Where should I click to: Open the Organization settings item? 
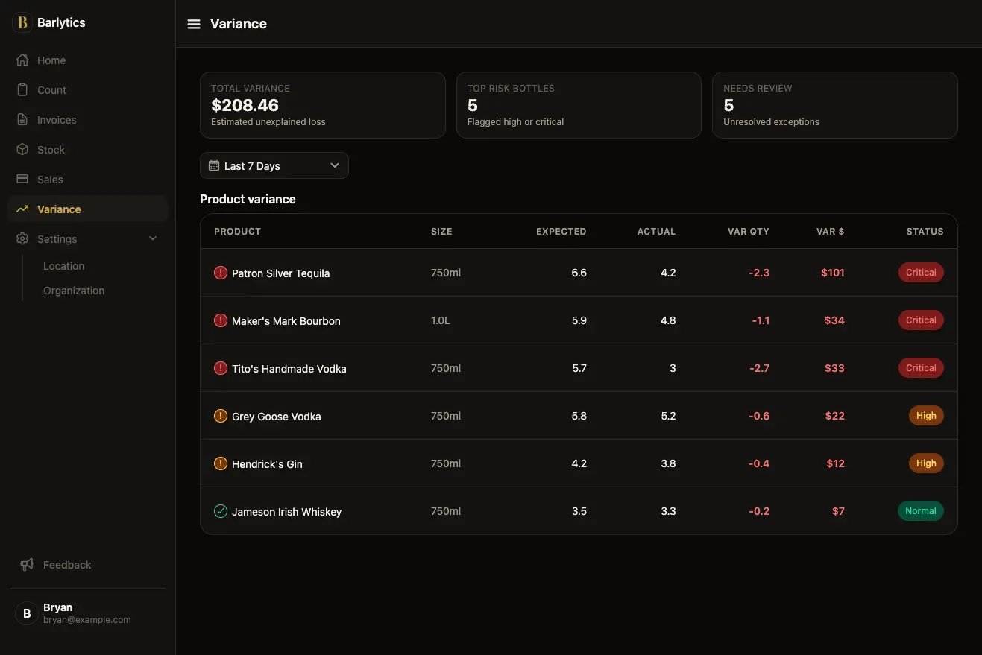coord(74,291)
